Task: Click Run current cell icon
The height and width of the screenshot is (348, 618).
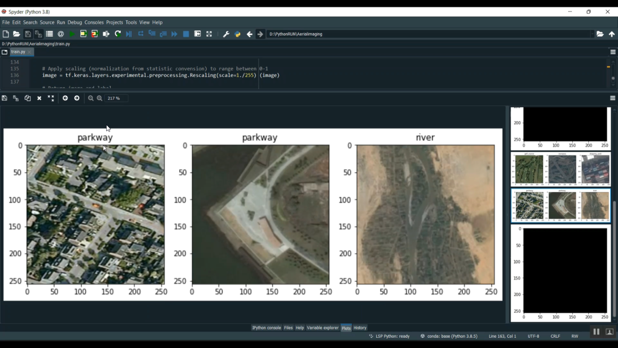Action: coord(83,34)
